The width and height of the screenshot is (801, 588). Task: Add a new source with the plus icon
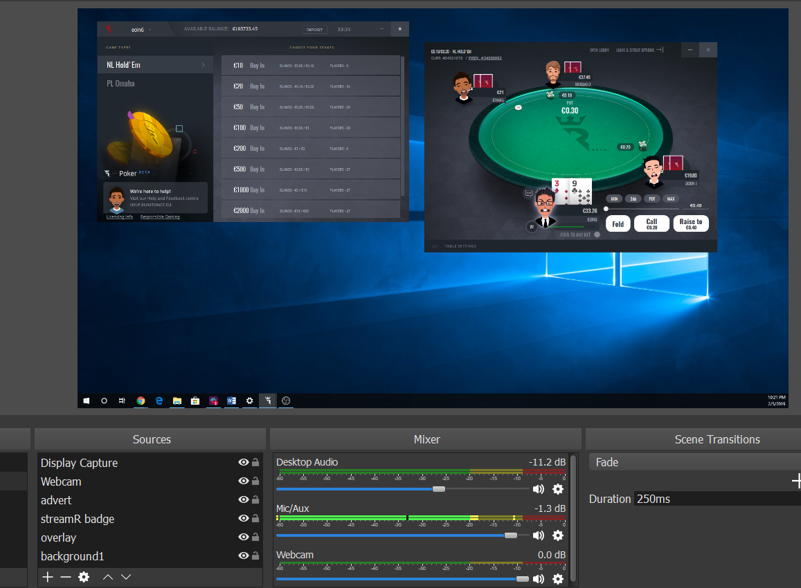pos(48,577)
